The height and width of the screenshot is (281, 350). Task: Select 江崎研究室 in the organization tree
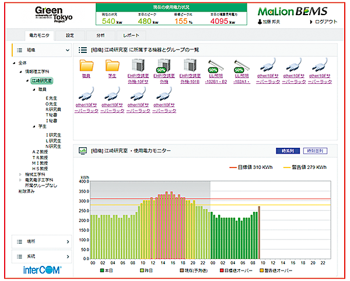[41, 81]
